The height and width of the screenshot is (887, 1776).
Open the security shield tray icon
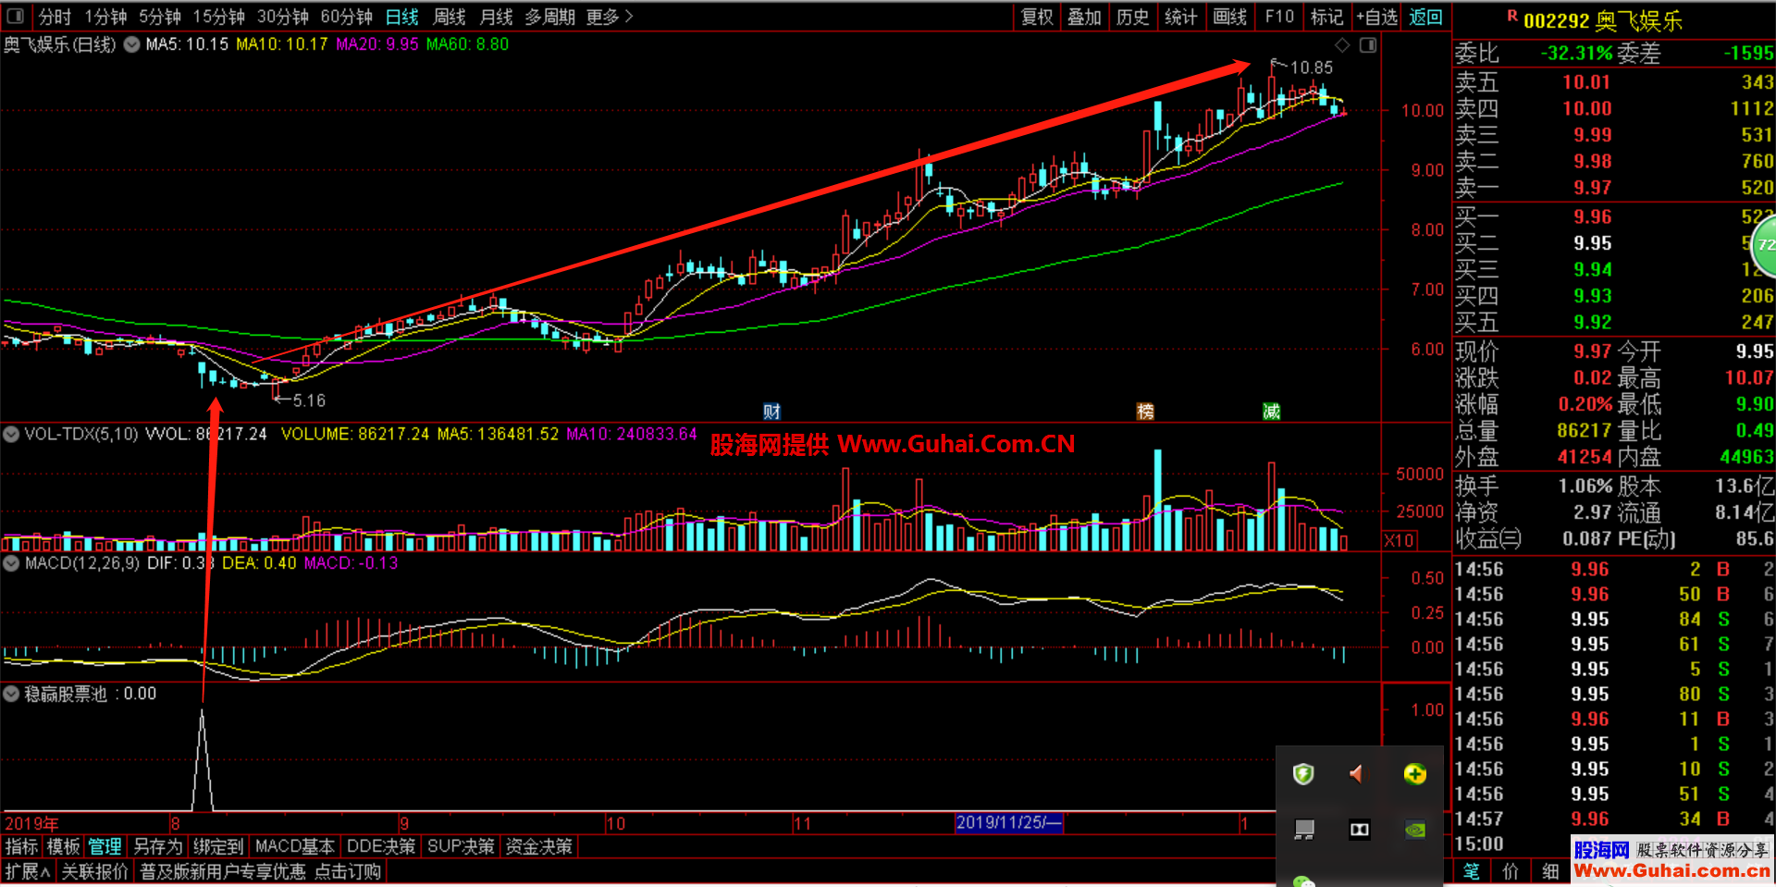point(1303,774)
